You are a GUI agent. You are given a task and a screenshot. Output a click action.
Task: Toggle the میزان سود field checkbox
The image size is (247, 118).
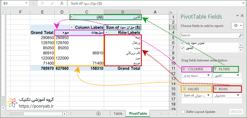(183, 43)
